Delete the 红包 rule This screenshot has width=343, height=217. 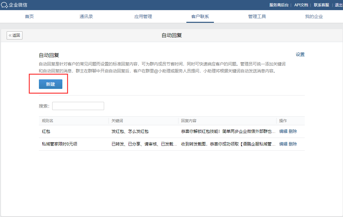pyautogui.click(x=293, y=132)
